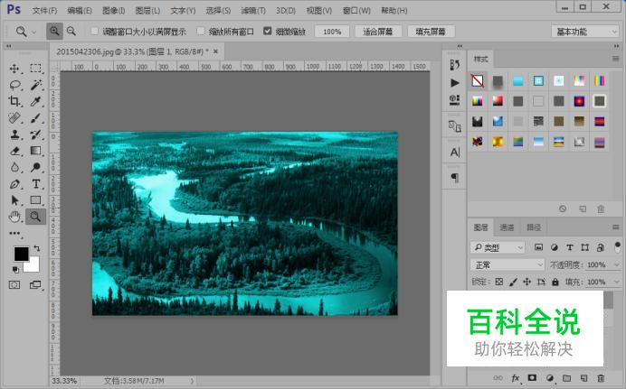Image resolution: width=626 pixels, height=389 pixels.
Task: Open 填充 fill dropdown arrow
Action: (616, 282)
